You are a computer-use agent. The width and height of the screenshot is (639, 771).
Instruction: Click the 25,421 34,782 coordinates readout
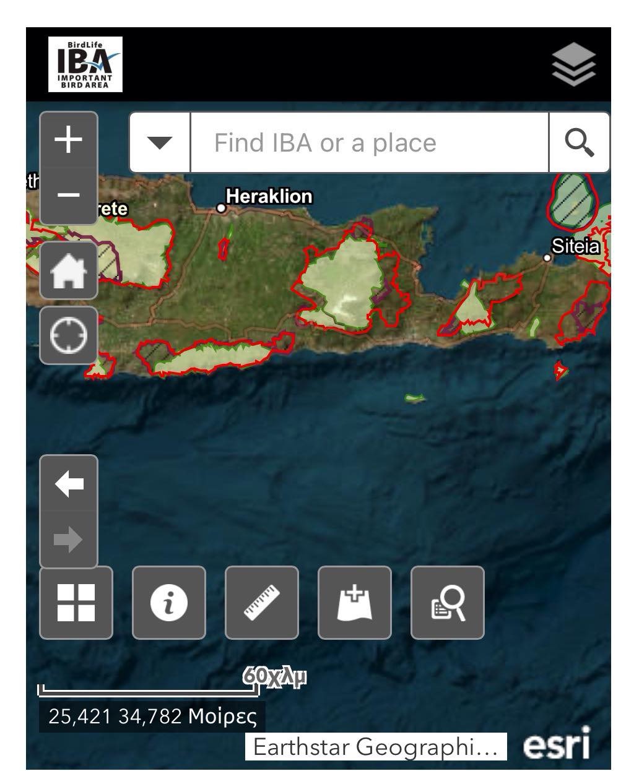pos(152,717)
